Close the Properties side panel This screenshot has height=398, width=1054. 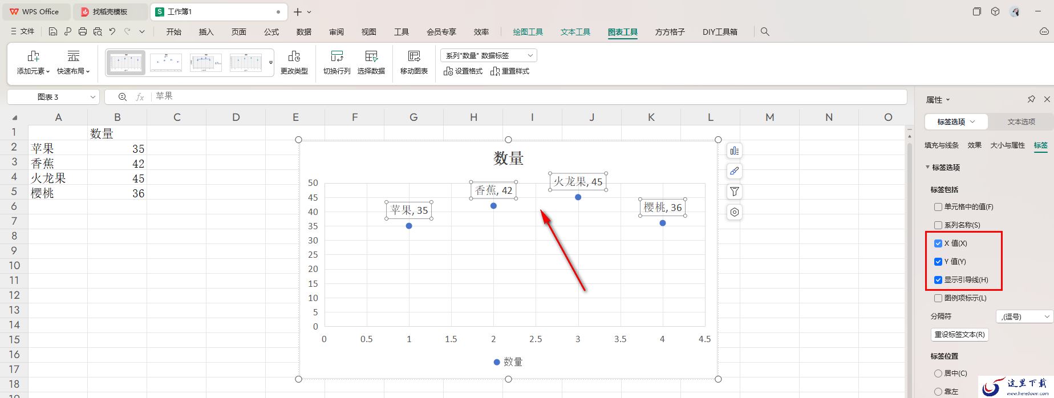[1047, 99]
